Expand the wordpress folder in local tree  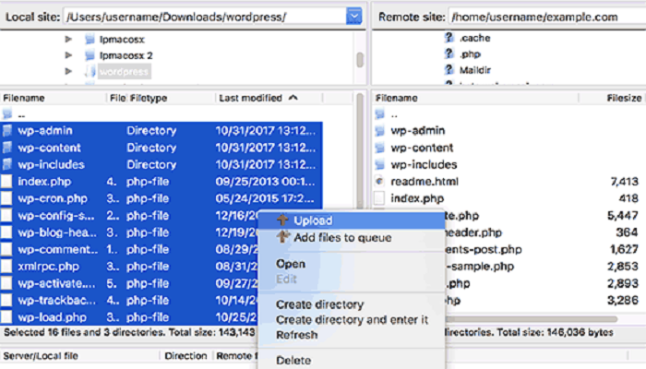click(68, 71)
